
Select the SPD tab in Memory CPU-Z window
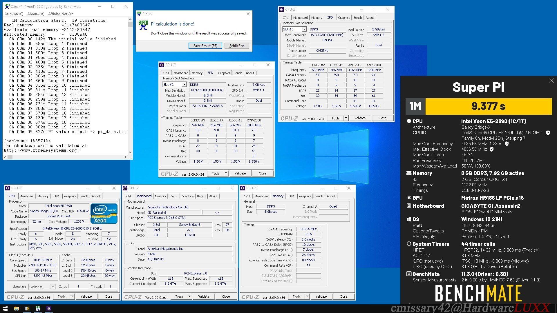pyautogui.click(x=291, y=196)
